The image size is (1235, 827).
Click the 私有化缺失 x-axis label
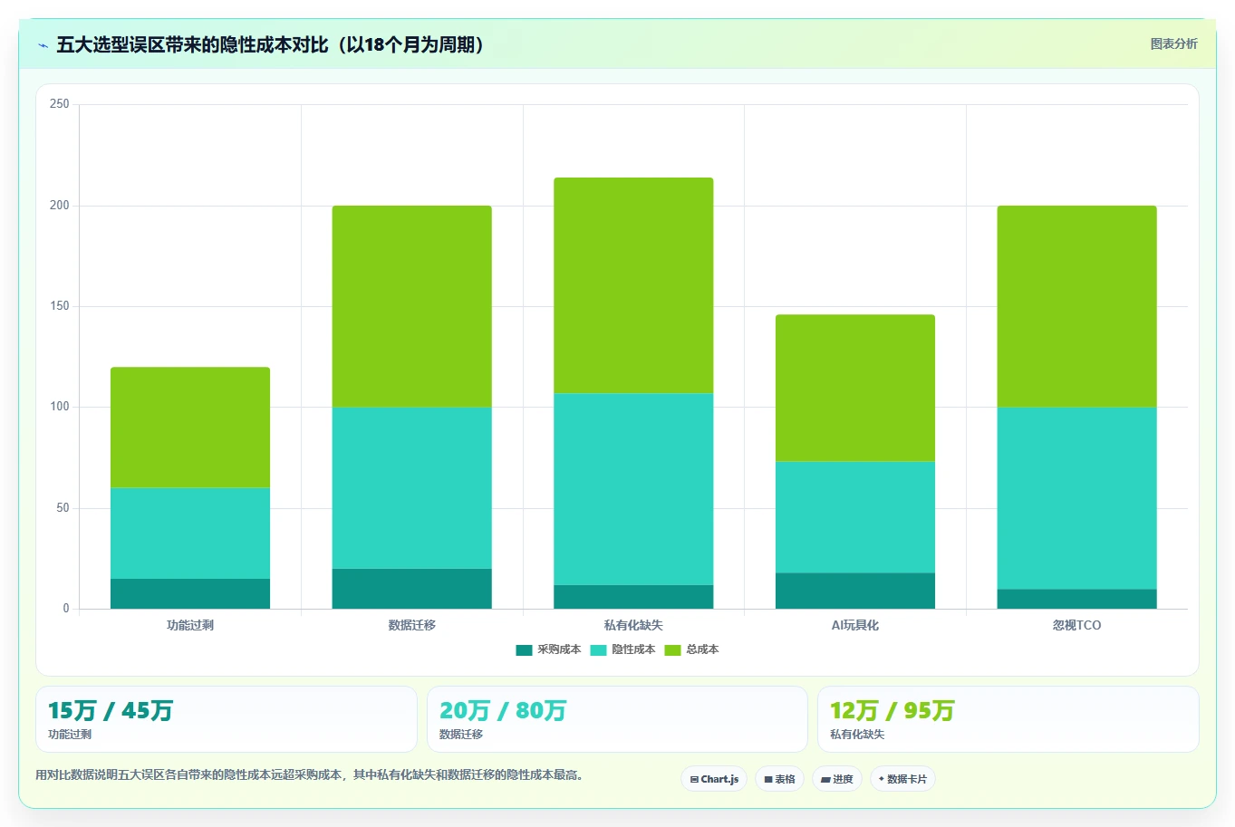(x=633, y=625)
